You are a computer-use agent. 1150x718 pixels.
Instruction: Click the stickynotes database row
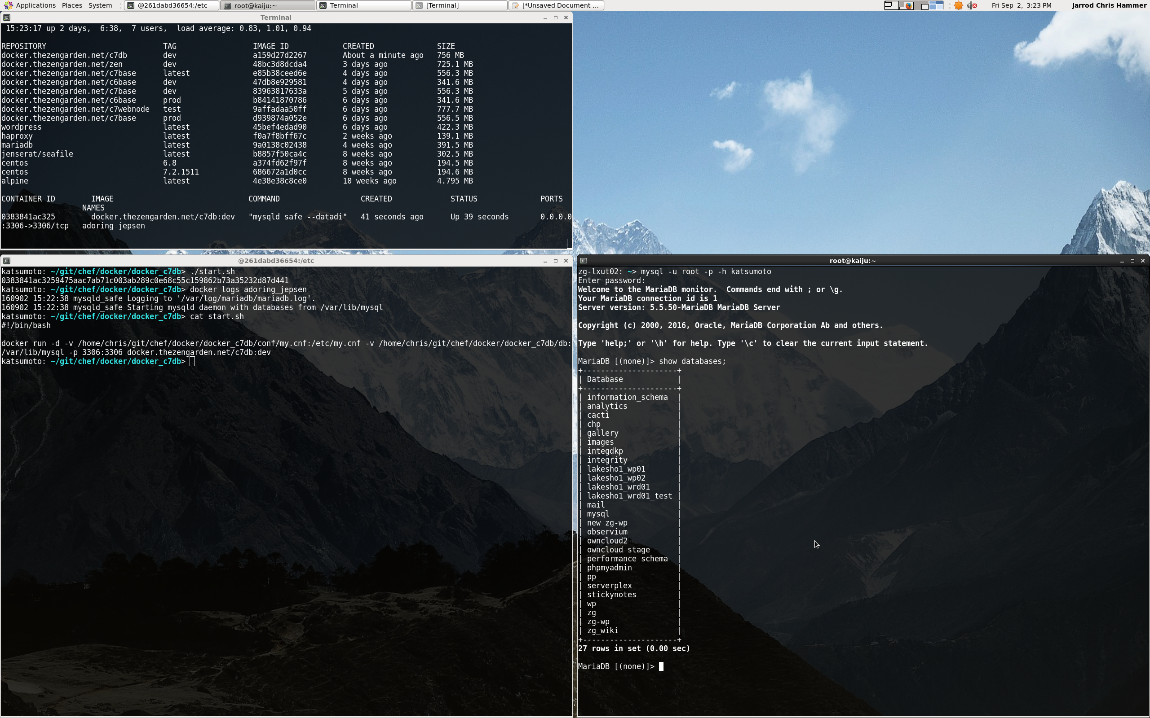629,595
